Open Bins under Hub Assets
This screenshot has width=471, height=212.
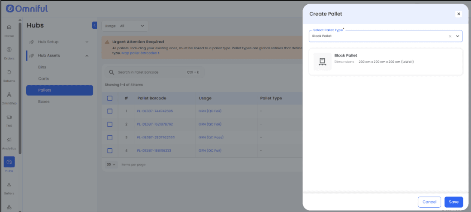click(x=42, y=67)
